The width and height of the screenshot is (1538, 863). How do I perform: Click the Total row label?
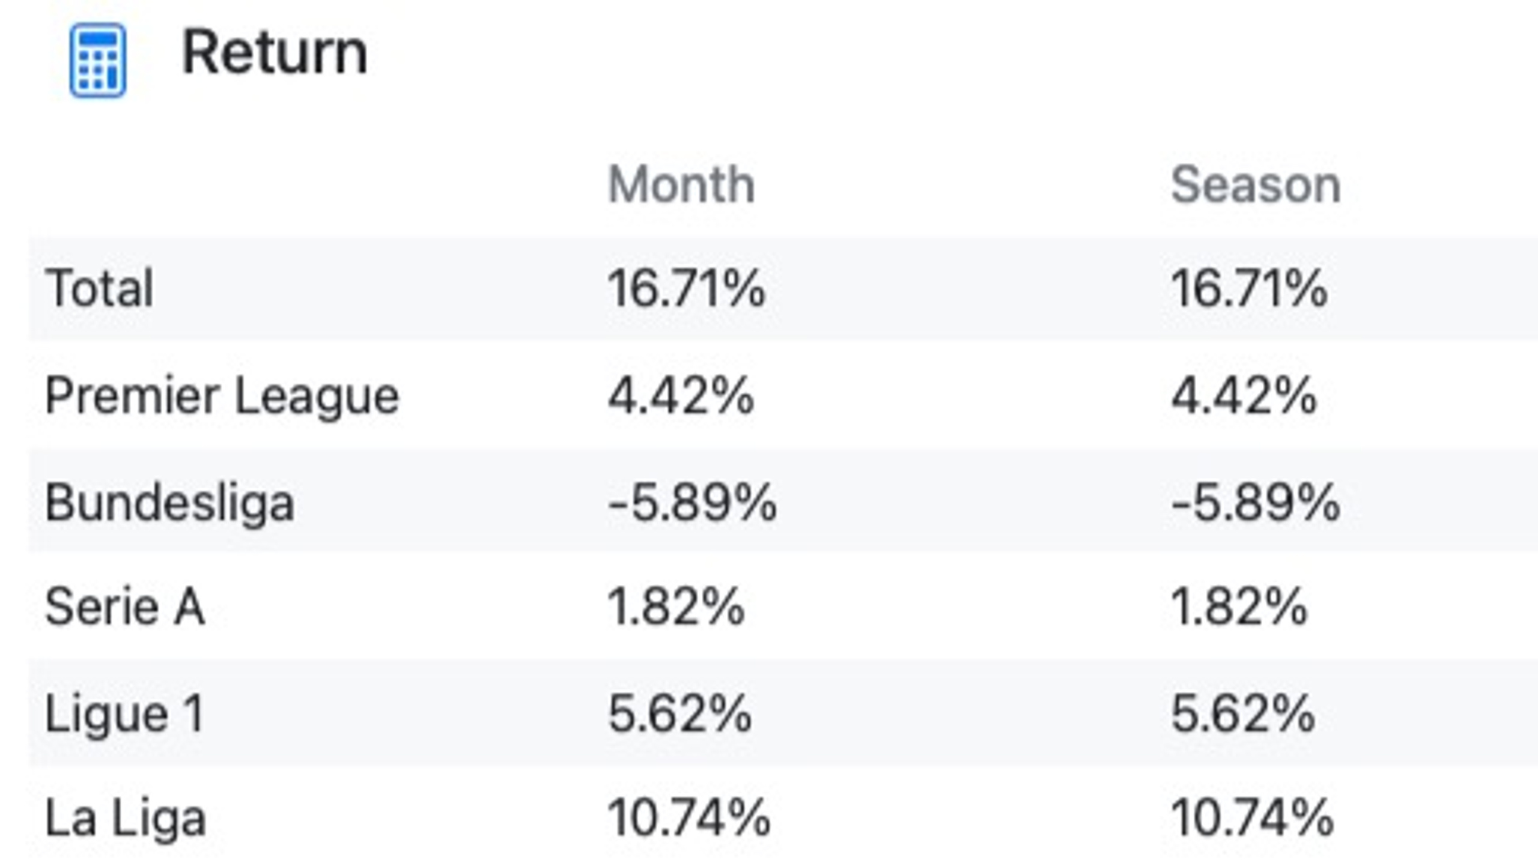click(x=99, y=288)
